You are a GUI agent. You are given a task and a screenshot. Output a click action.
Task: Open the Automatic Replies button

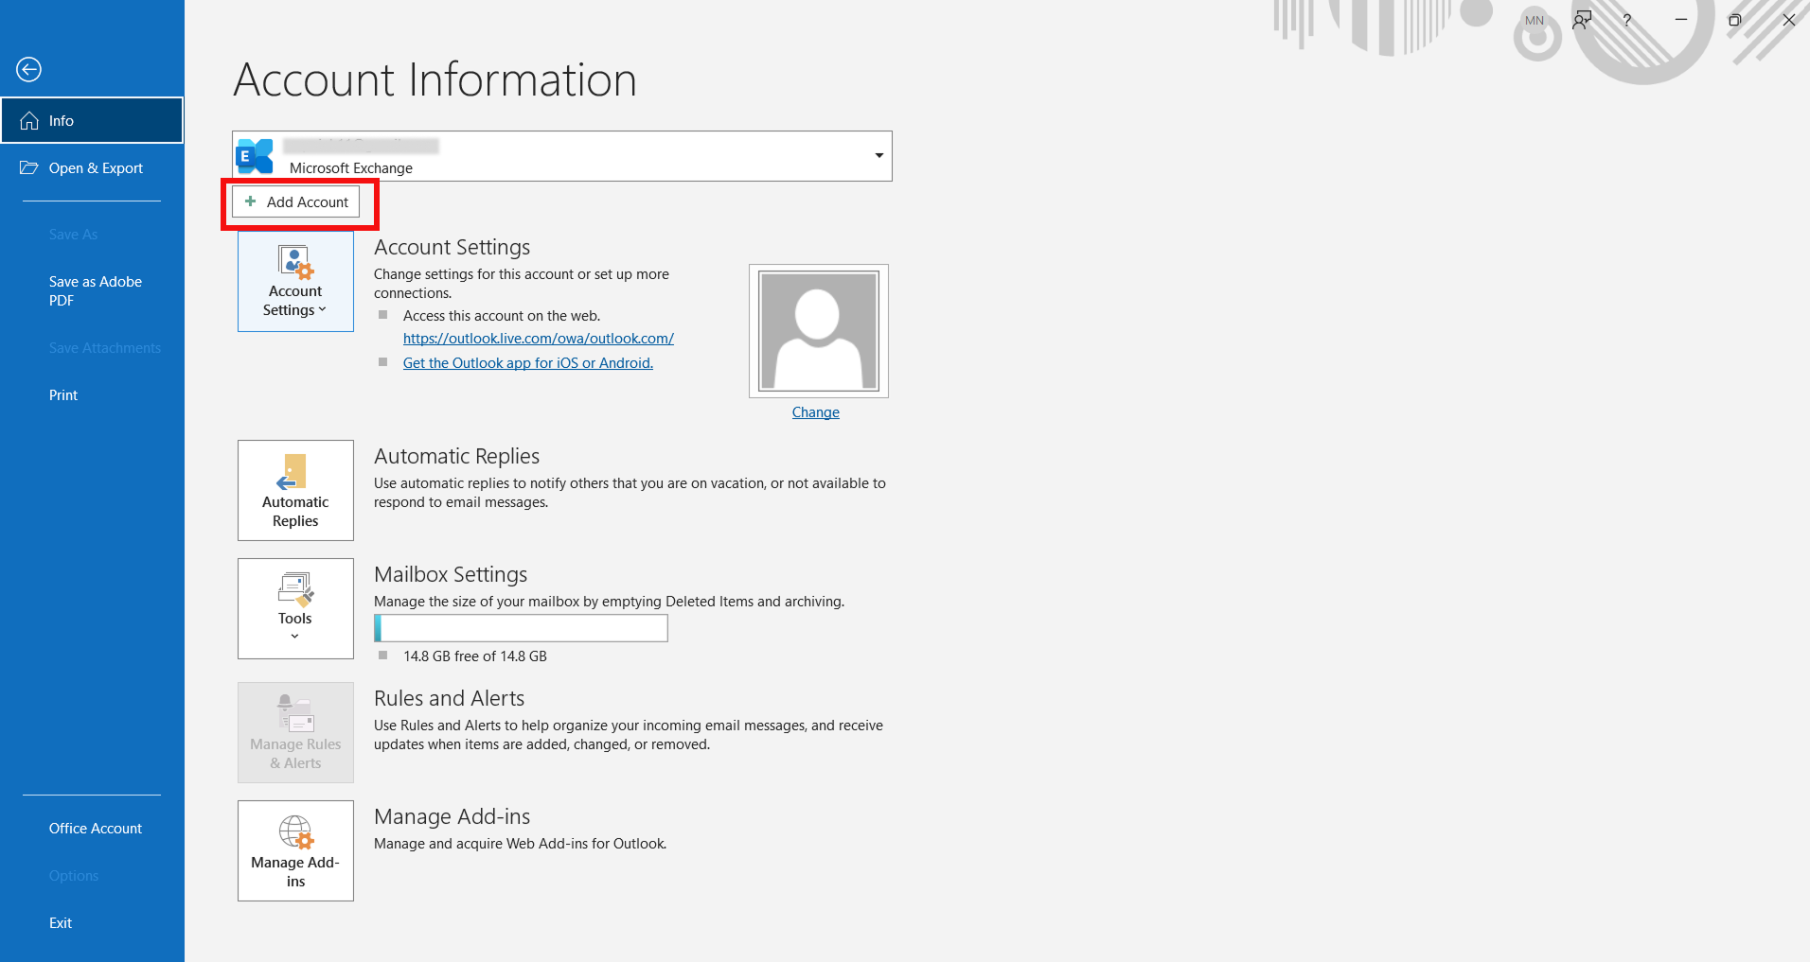click(x=295, y=490)
